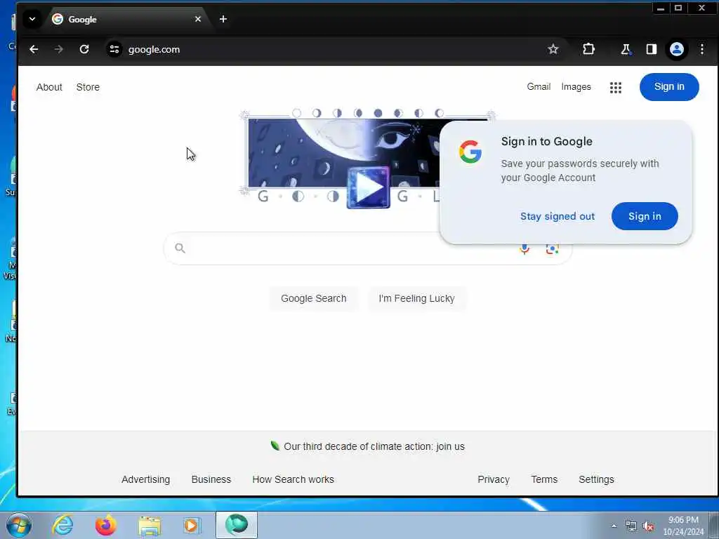Open the Business footer link
The width and height of the screenshot is (719, 539).
point(211,479)
